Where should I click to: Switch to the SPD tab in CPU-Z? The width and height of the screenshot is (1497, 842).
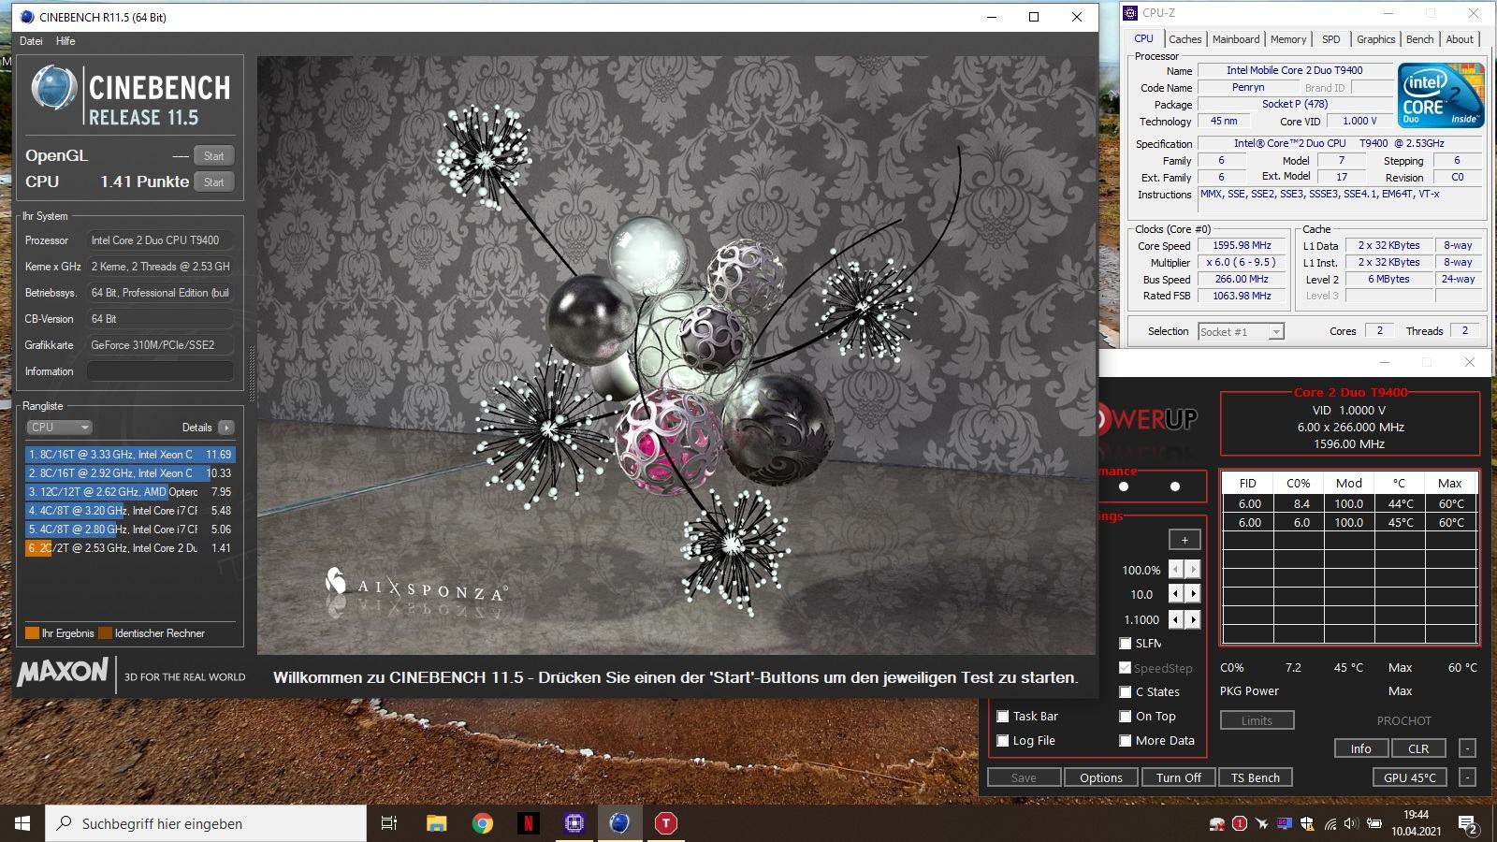(x=1330, y=39)
